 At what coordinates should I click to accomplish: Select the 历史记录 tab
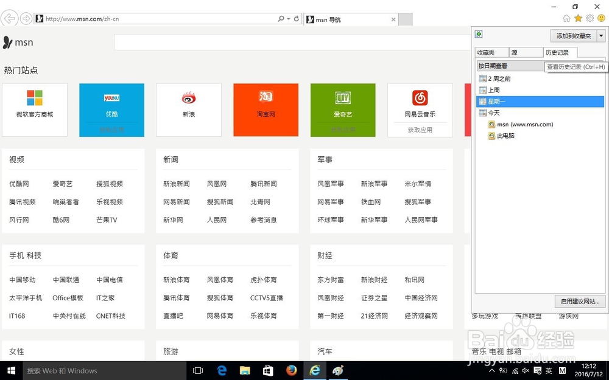click(560, 52)
